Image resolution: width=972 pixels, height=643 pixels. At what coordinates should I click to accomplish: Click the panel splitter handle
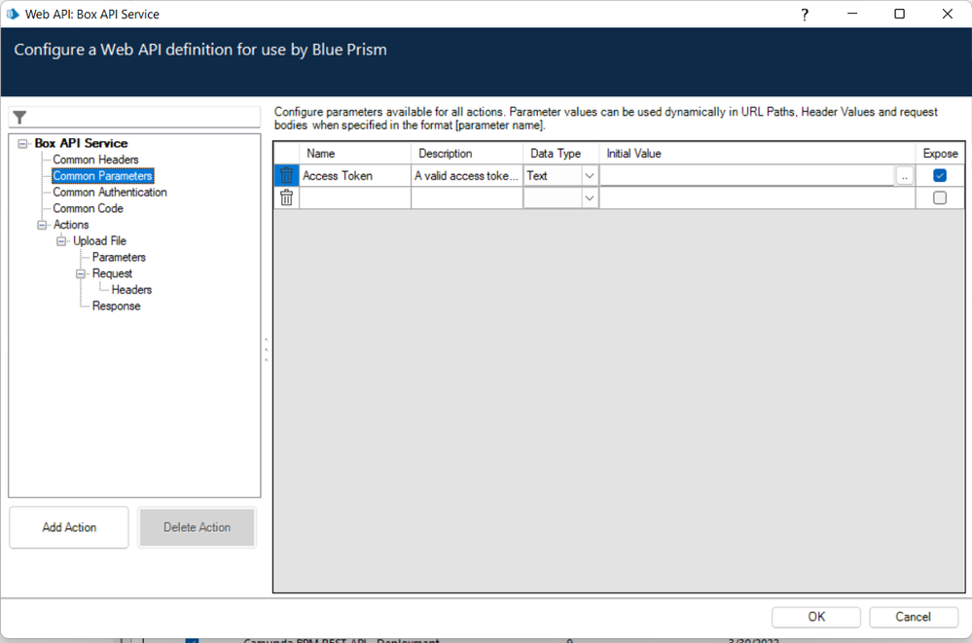click(267, 350)
